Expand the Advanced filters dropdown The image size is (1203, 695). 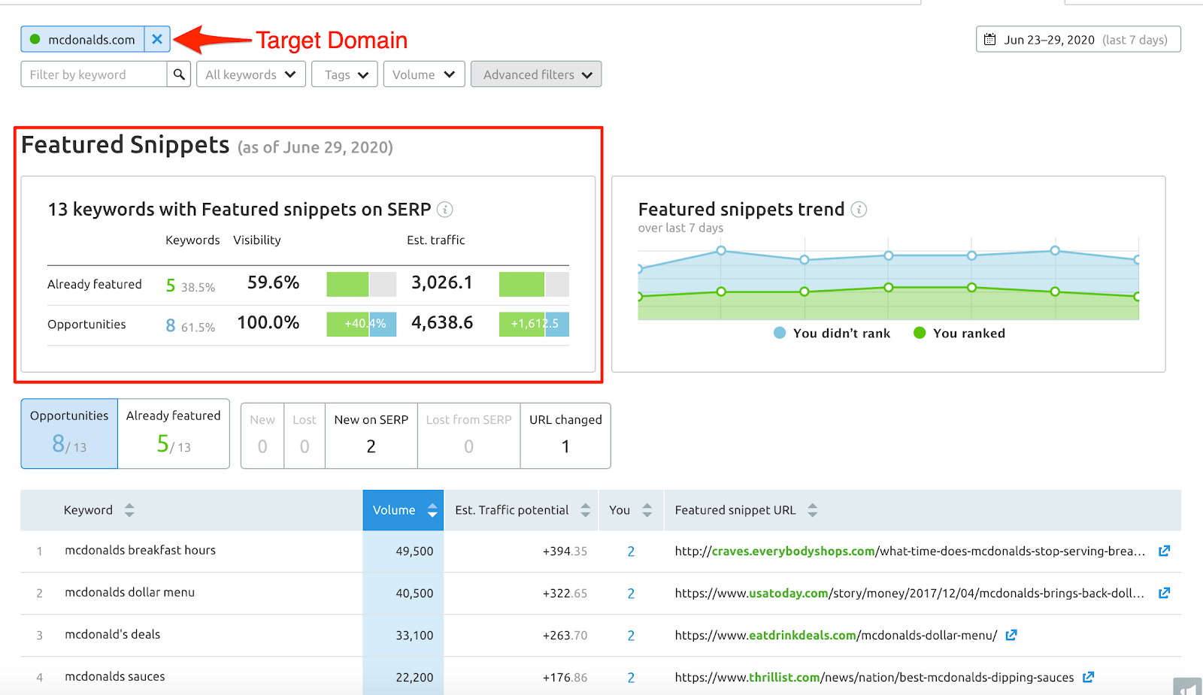[x=535, y=74]
